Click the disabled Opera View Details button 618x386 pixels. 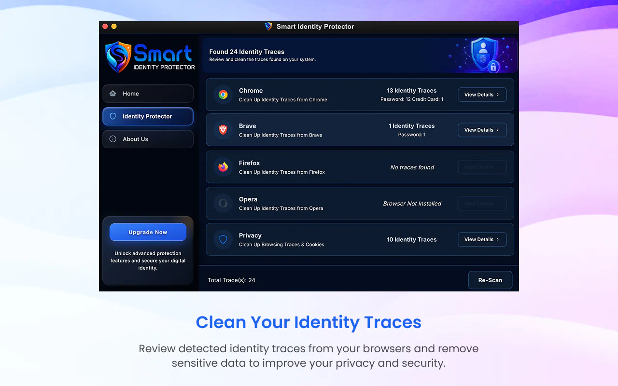coord(482,203)
